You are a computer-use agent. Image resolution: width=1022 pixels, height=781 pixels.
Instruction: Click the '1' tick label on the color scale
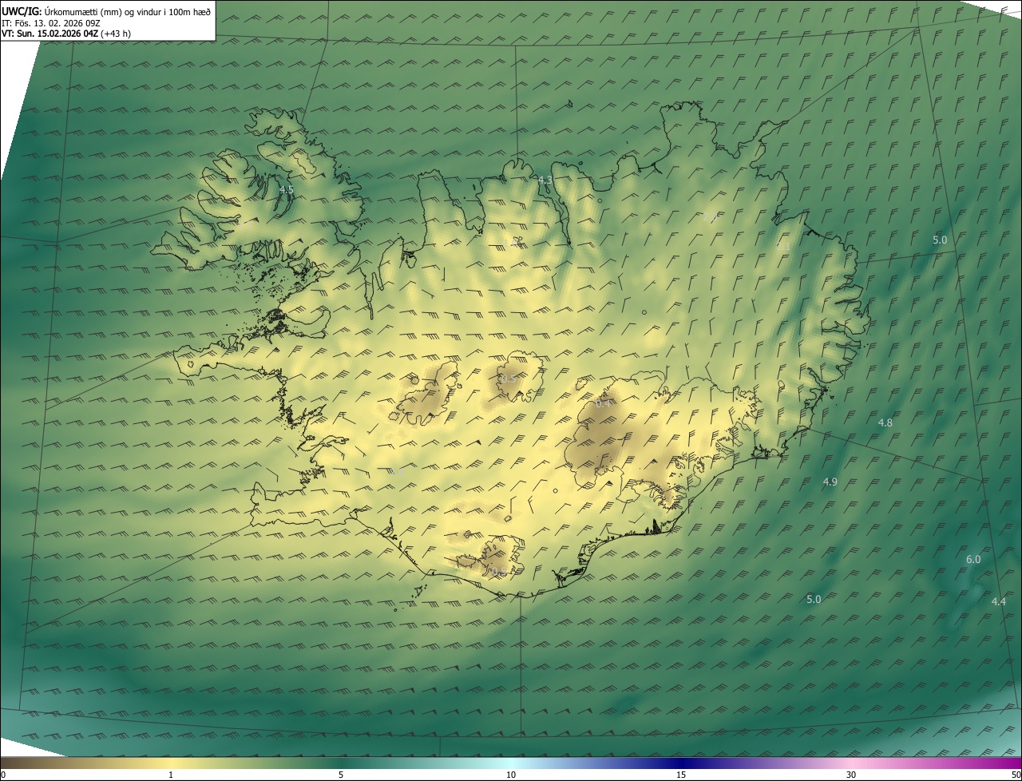coord(171,775)
